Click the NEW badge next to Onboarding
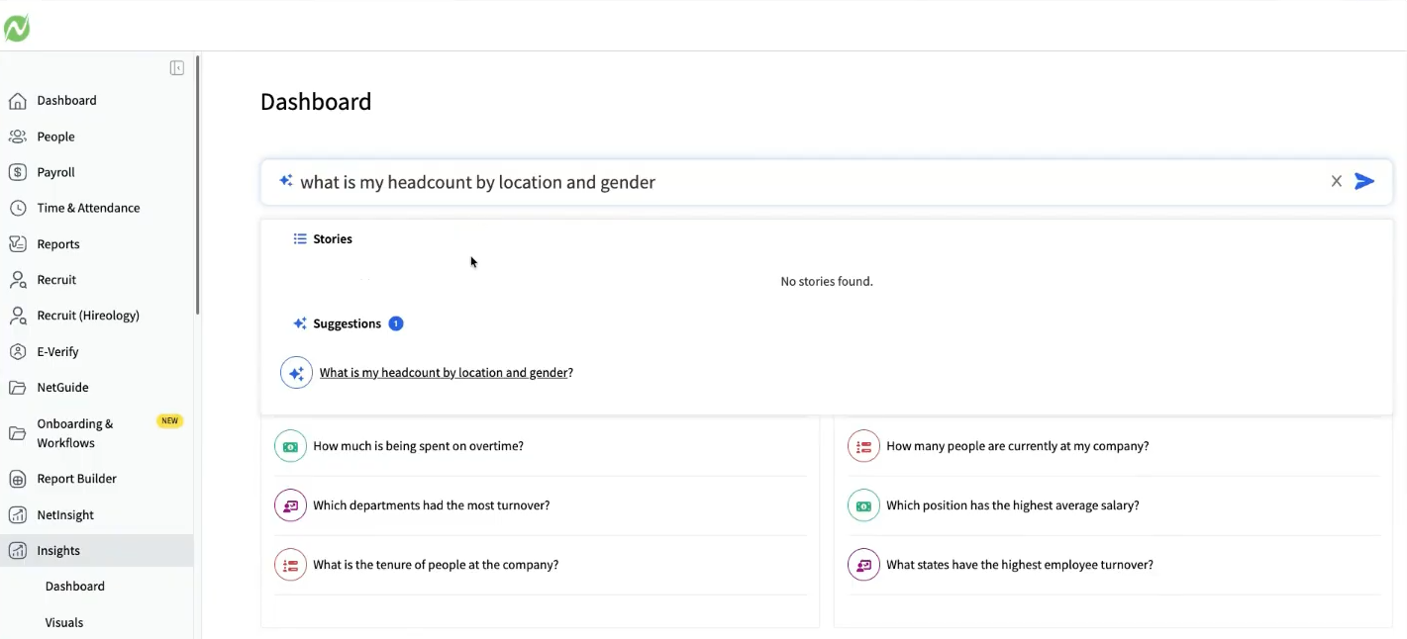1407x639 pixels. click(170, 421)
